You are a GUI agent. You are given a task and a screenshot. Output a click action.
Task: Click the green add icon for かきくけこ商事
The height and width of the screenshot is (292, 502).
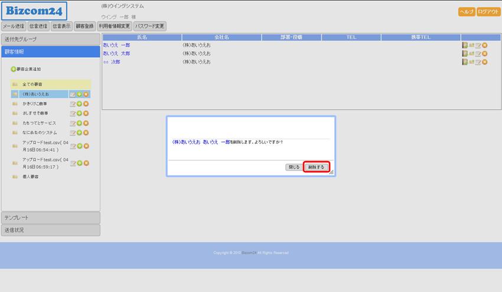[x=79, y=104]
